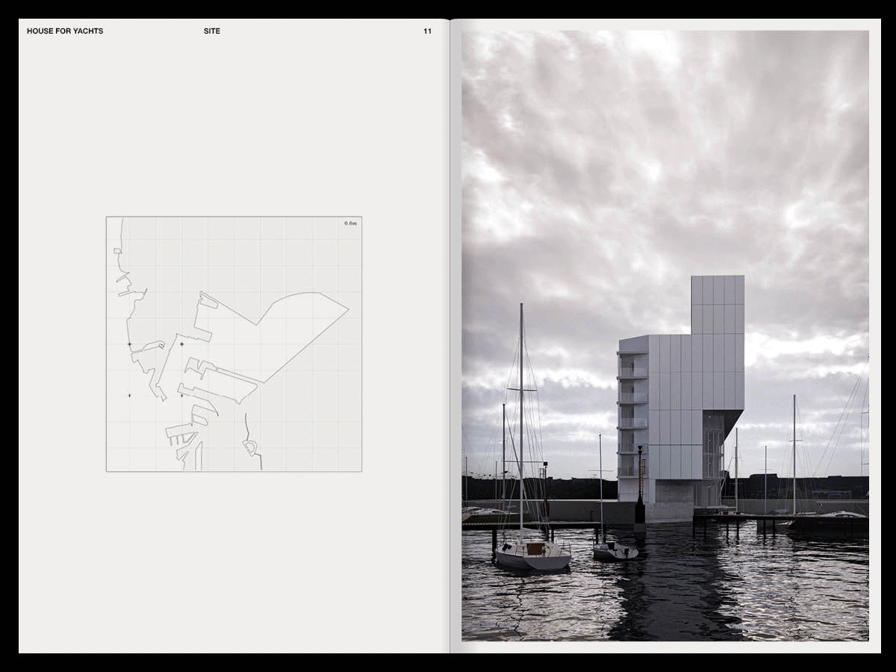Click the page number '11'
The image size is (896, 672).
pos(427,31)
